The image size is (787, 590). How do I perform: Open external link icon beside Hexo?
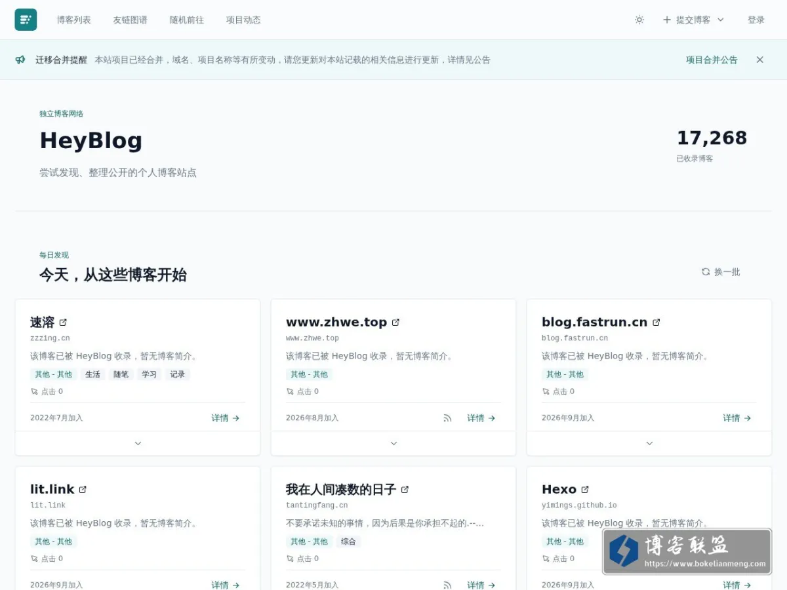click(x=585, y=490)
